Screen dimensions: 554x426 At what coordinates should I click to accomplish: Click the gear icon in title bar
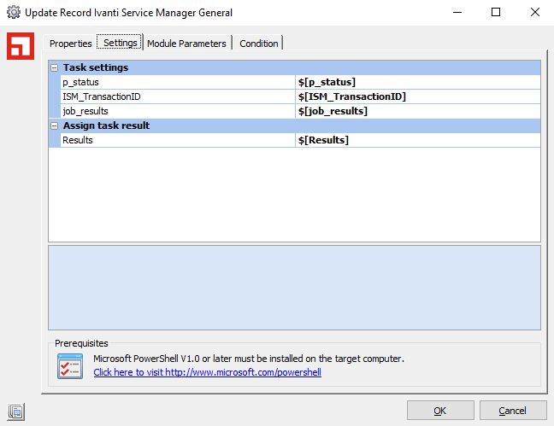(14, 12)
